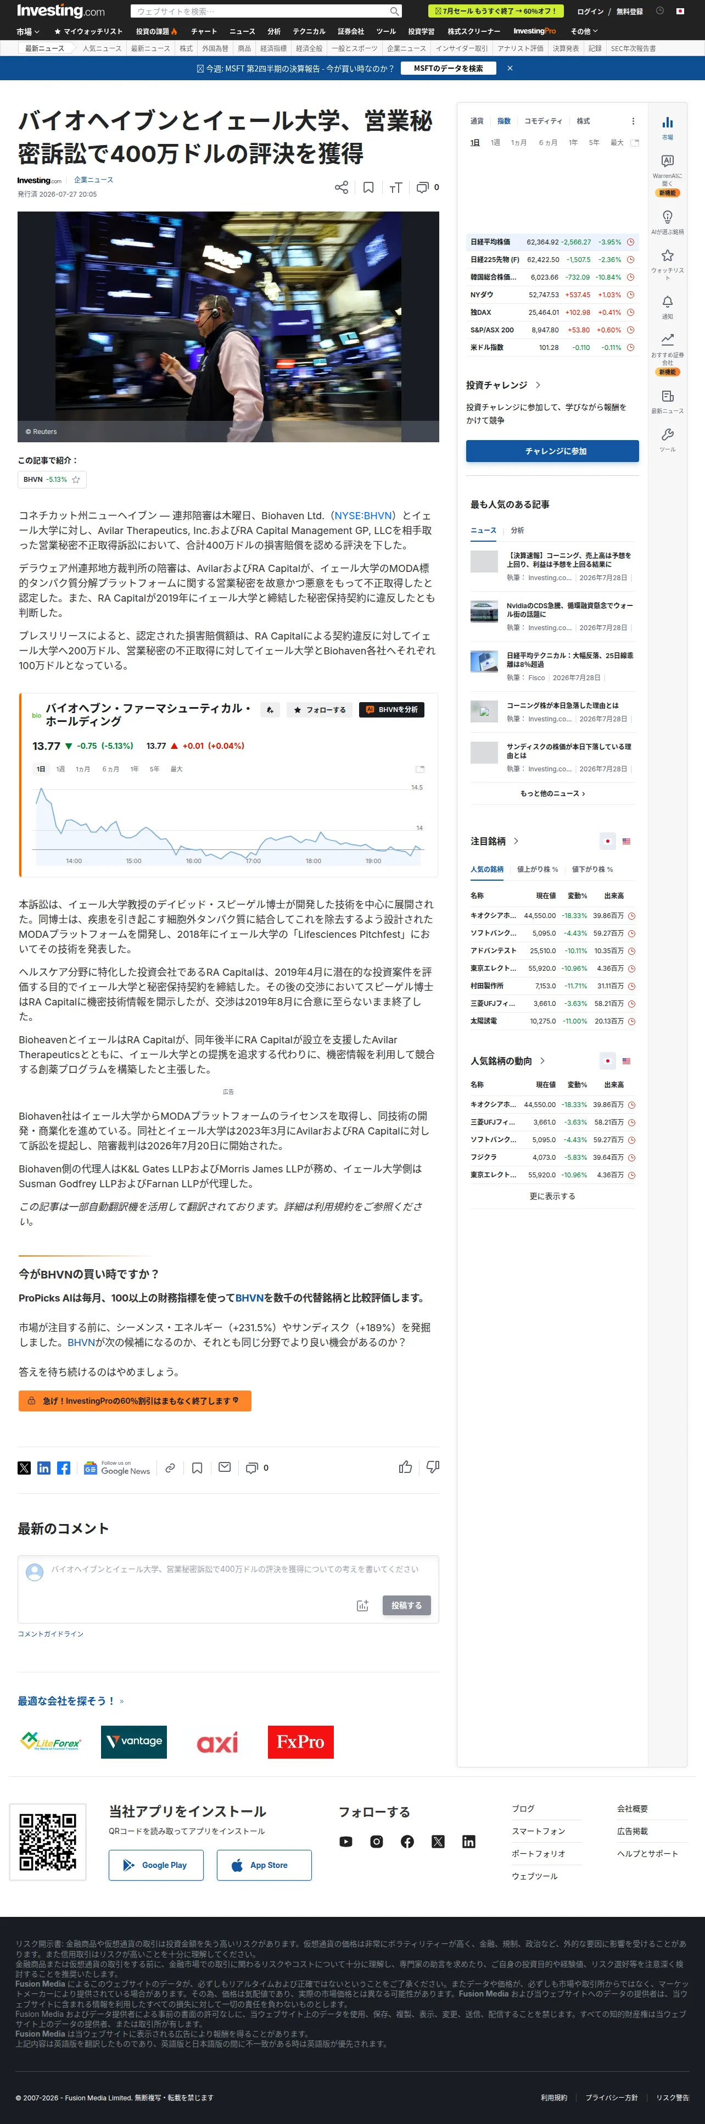The image size is (705, 2124).
Task: Switch to 通貨 tab in market widget
Action: (x=477, y=121)
